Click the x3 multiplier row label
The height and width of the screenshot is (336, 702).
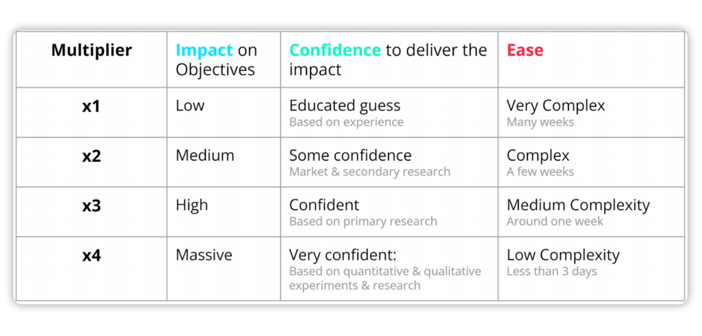point(91,205)
